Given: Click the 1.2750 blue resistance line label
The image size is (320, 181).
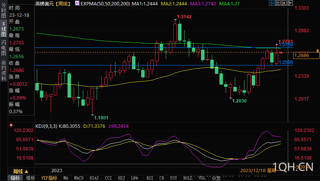Looking at the screenshot, I should click(x=286, y=45).
